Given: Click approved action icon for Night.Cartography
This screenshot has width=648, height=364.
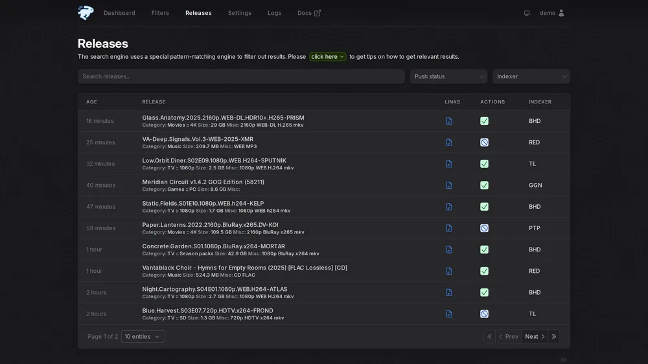Looking at the screenshot, I should 484,292.
